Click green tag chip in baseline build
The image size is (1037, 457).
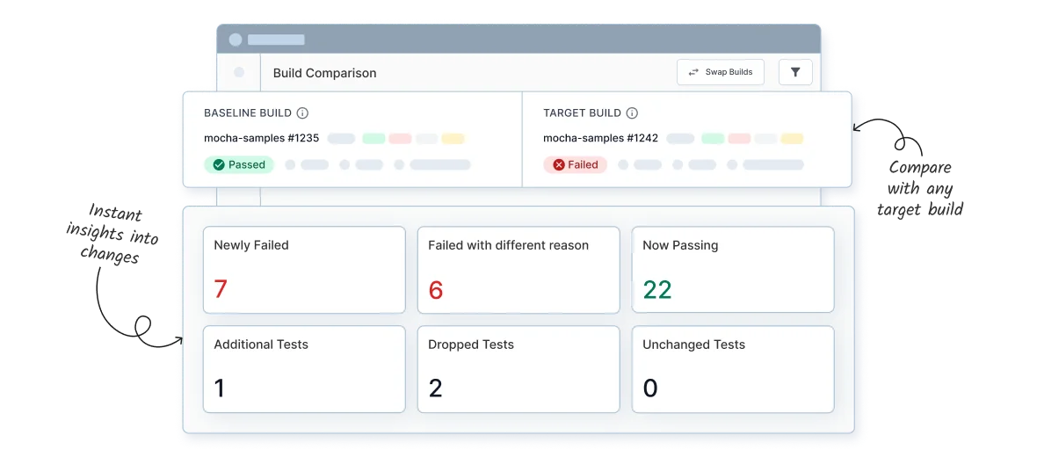coord(373,139)
